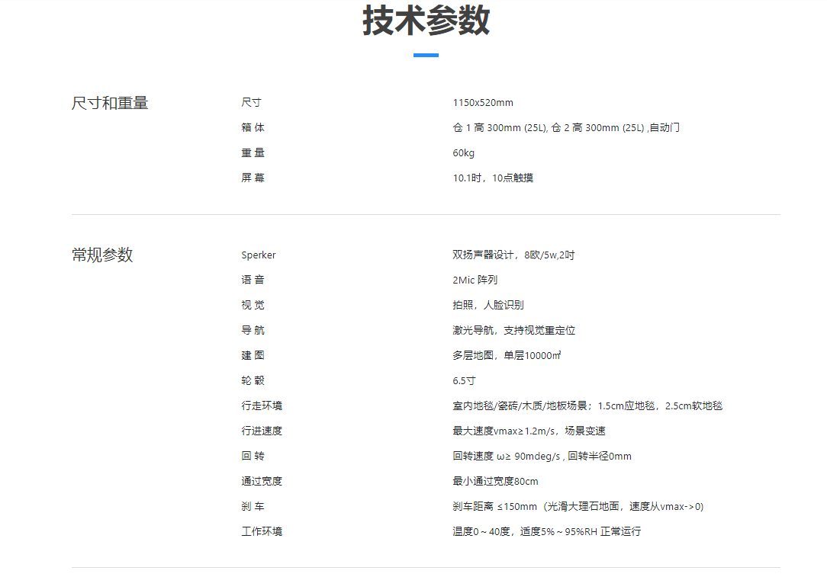Click the 2Mic 阵列 voice value
The width and height of the screenshot is (827, 577).
pos(475,280)
